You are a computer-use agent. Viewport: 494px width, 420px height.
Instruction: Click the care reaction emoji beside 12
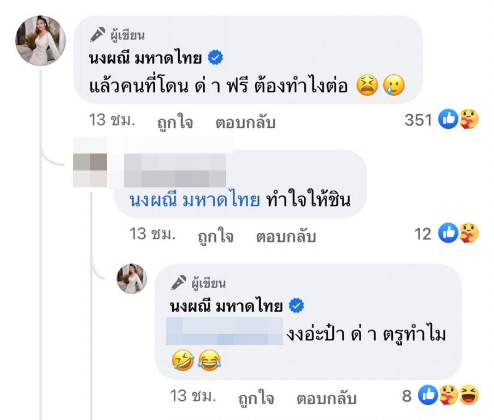pyautogui.click(x=469, y=233)
